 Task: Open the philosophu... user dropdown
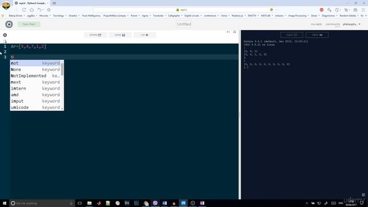tap(351, 24)
